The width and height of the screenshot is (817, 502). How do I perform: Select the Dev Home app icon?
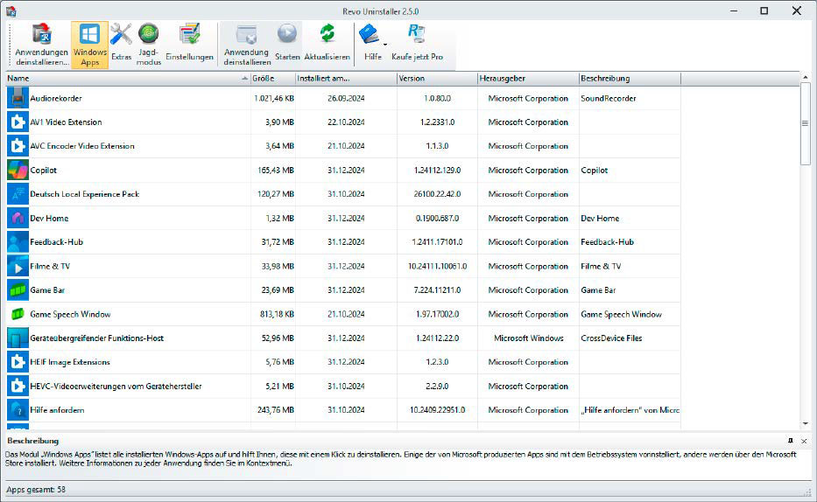(x=18, y=218)
